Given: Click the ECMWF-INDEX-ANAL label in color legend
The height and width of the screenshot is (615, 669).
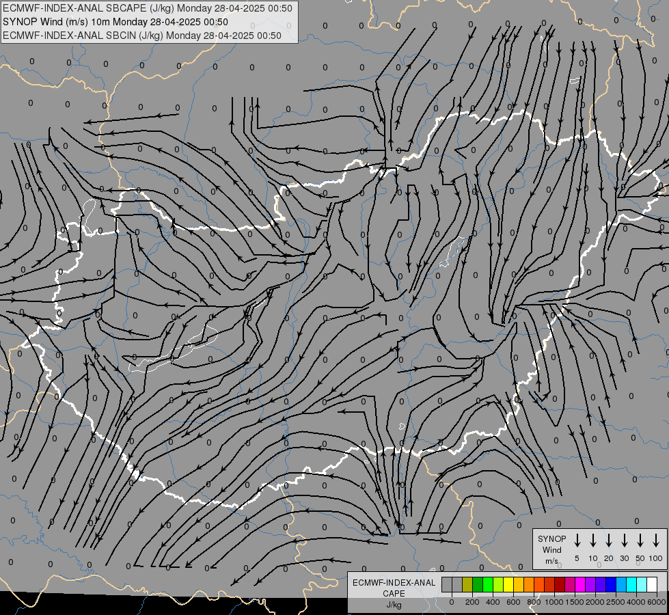Looking at the screenshot, I should [394, 583].
